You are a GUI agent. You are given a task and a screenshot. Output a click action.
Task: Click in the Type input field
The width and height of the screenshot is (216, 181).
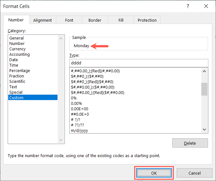tap(138, 63)
